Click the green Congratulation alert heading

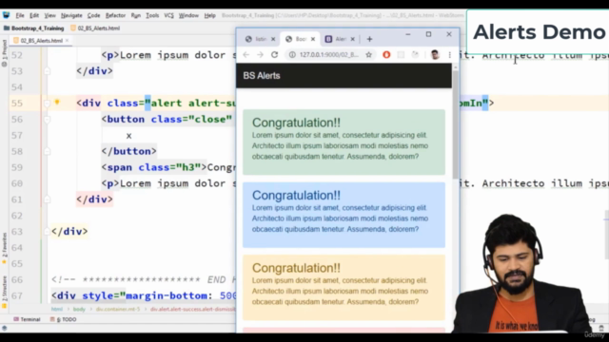tap(296, 123)
